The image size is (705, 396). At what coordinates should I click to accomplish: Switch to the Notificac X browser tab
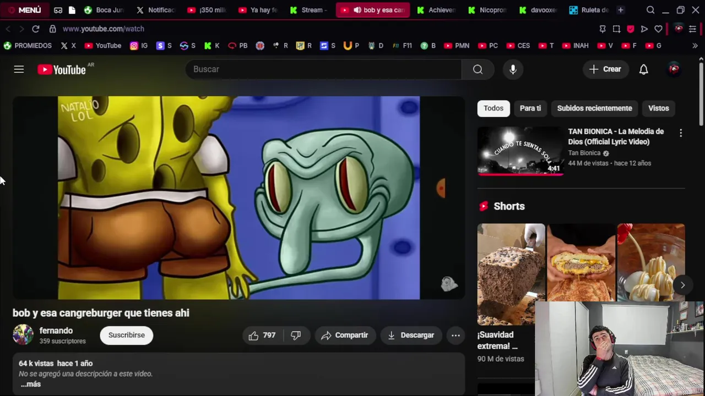156,10
